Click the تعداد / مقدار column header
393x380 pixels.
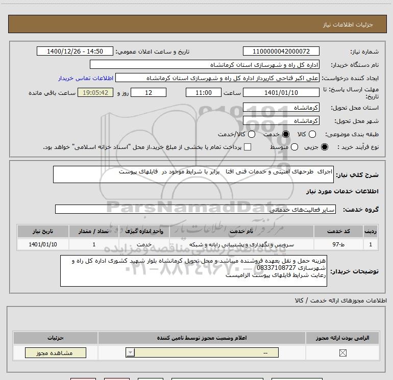[94, 231]
